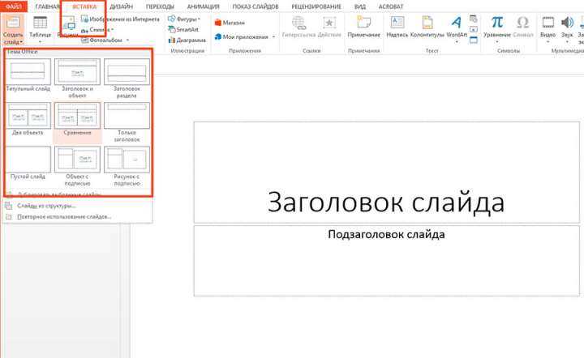Choose the Объект с подписью layout
The width and height of the screenshot is (584, 358).
point(77,166)
